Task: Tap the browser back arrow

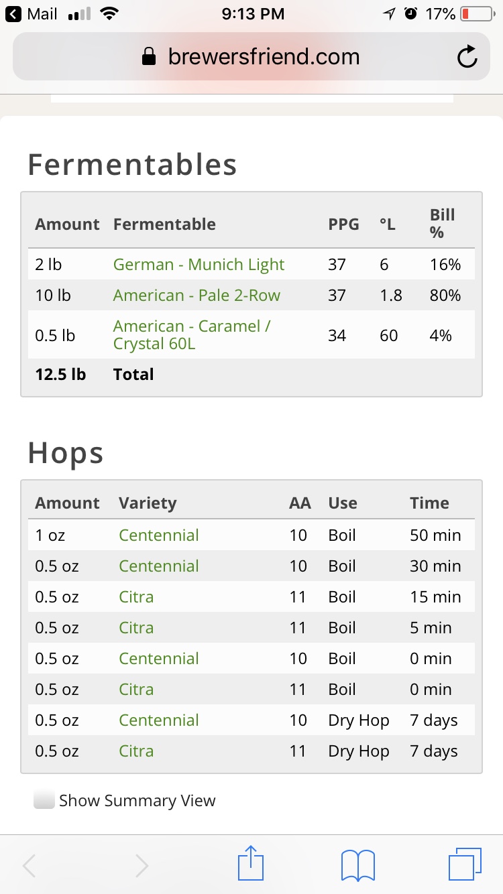Action: coord(30,865)
